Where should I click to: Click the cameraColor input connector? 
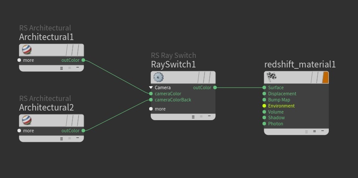coord(151,94)
